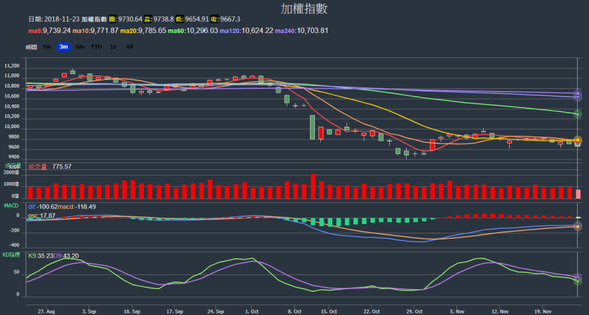Click the KD指標 panel label

11,254
